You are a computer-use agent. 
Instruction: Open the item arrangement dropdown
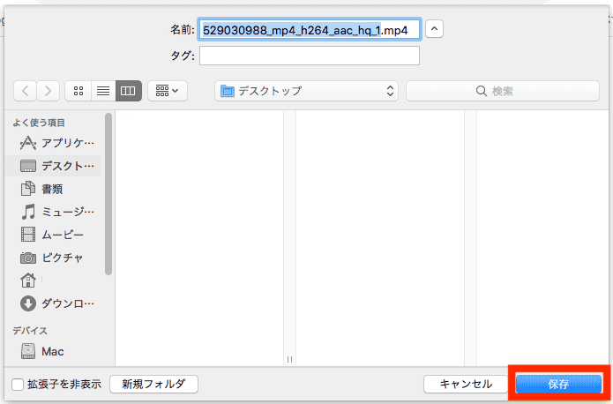pos(168,91)
